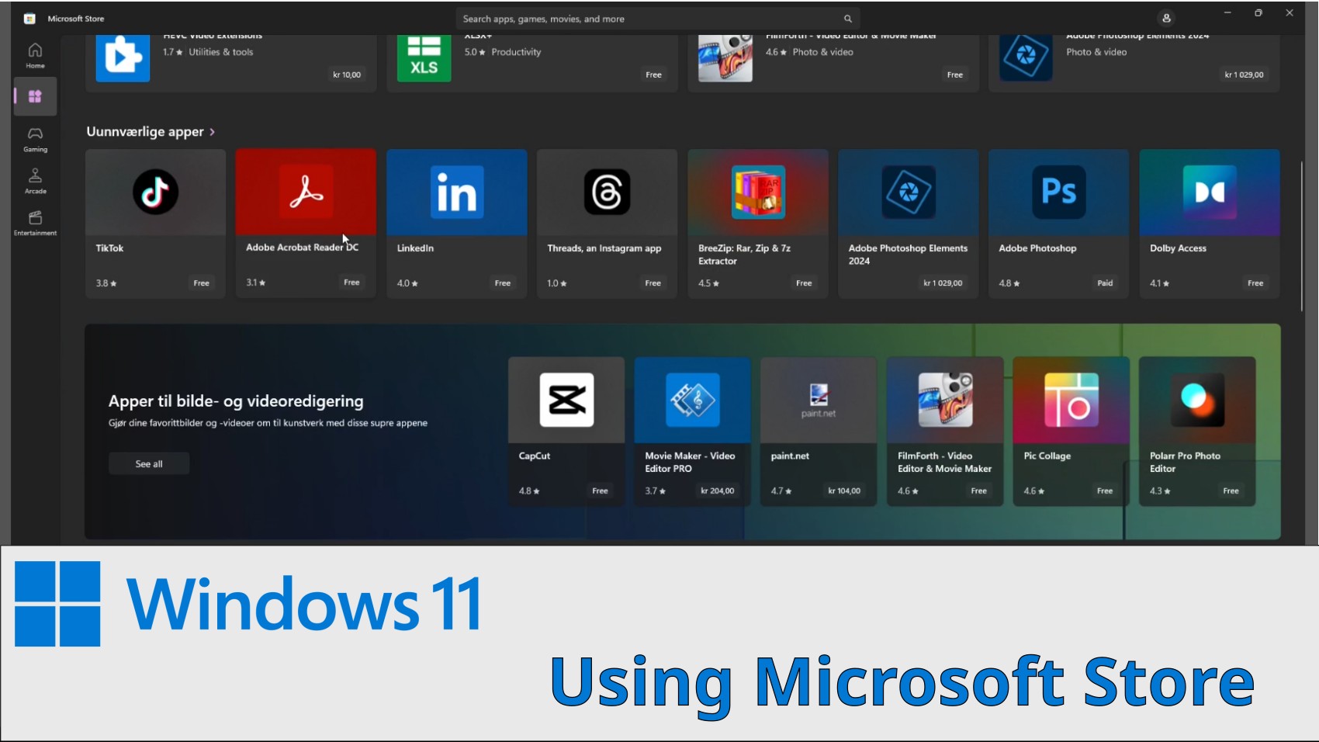Open the Pic Collage app thumbnail
The width and height of the screenshot is (1319, 742).
pyautogui.click(x=1071, y=400)
